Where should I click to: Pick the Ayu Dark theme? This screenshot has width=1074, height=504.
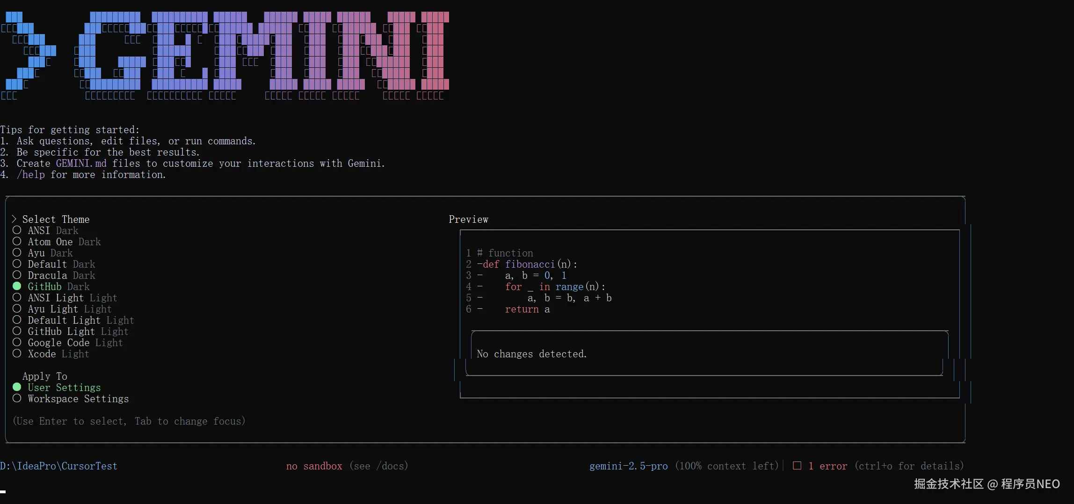[43, 253]
